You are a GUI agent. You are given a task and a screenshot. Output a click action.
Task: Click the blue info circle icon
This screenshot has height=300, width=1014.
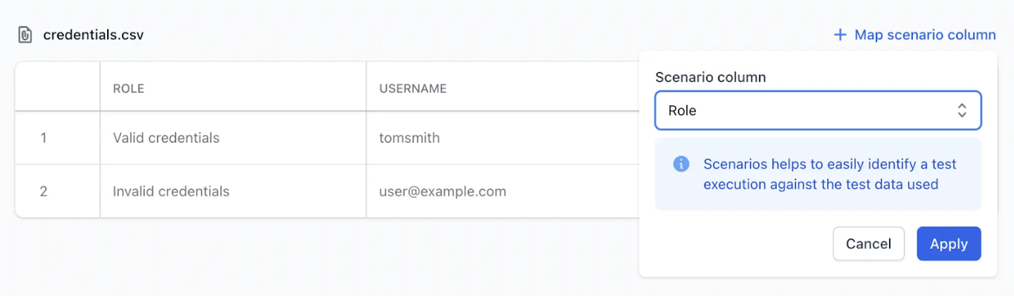tap(681, 164)
